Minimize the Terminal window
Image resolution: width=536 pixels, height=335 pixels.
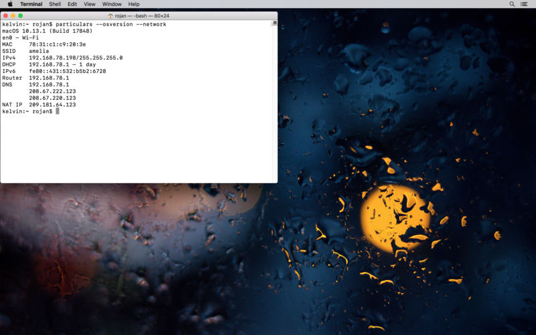[13, 15]
